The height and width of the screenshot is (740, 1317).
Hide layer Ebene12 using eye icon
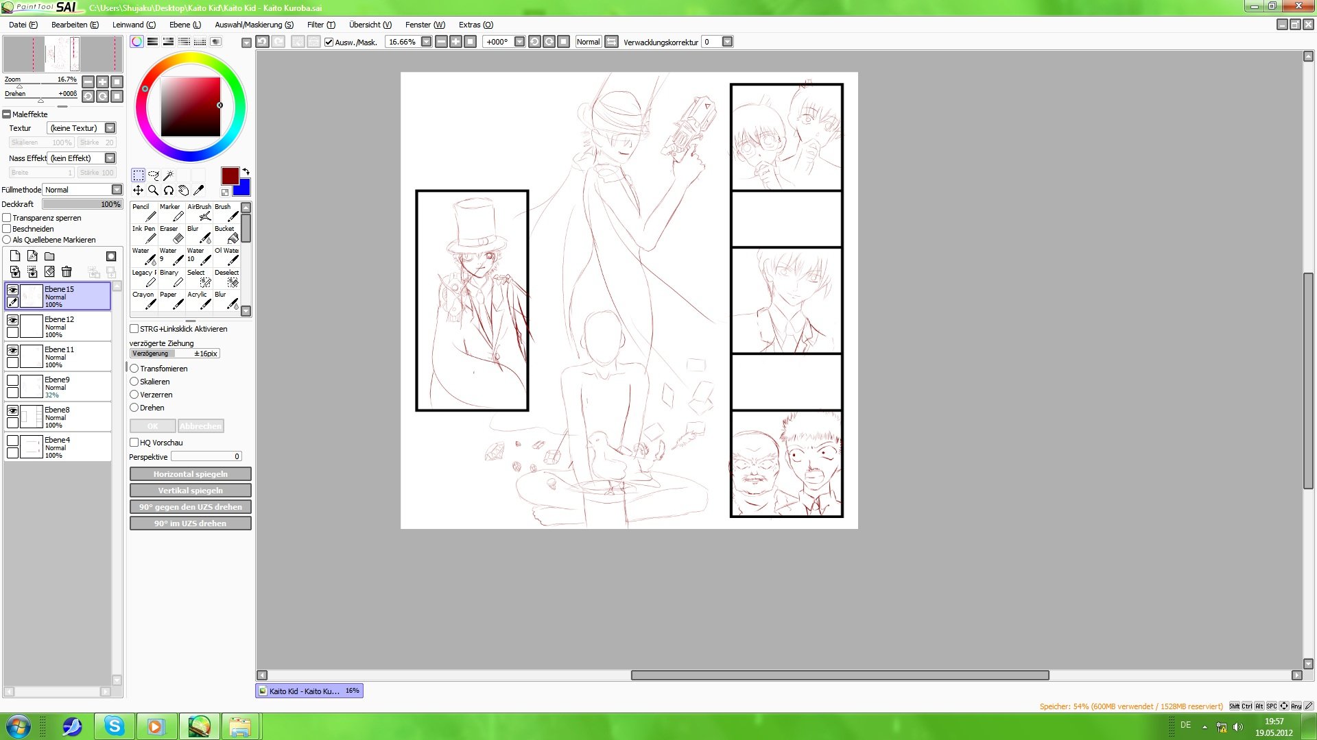[12, 320]
